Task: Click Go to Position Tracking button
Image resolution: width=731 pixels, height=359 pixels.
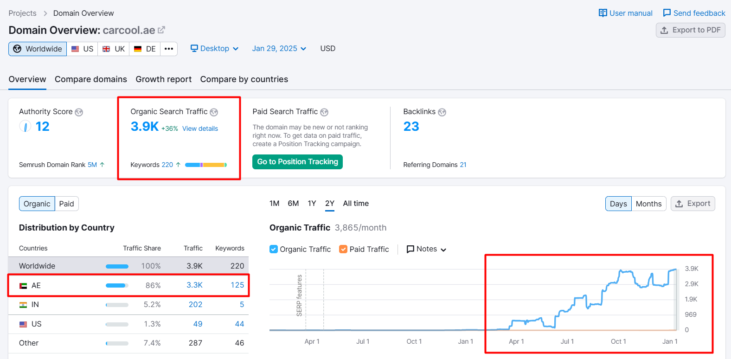Action: tap(297, 162)
